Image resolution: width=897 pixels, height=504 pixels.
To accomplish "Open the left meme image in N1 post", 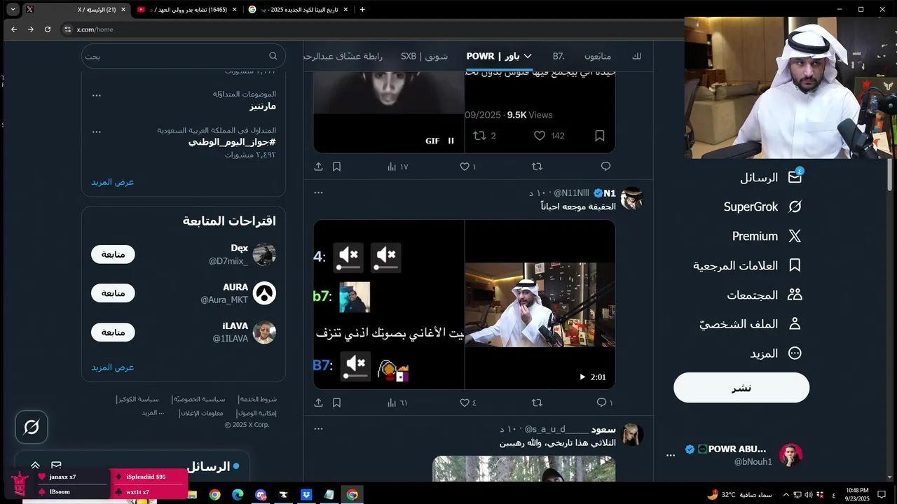I will click(389, 304).
